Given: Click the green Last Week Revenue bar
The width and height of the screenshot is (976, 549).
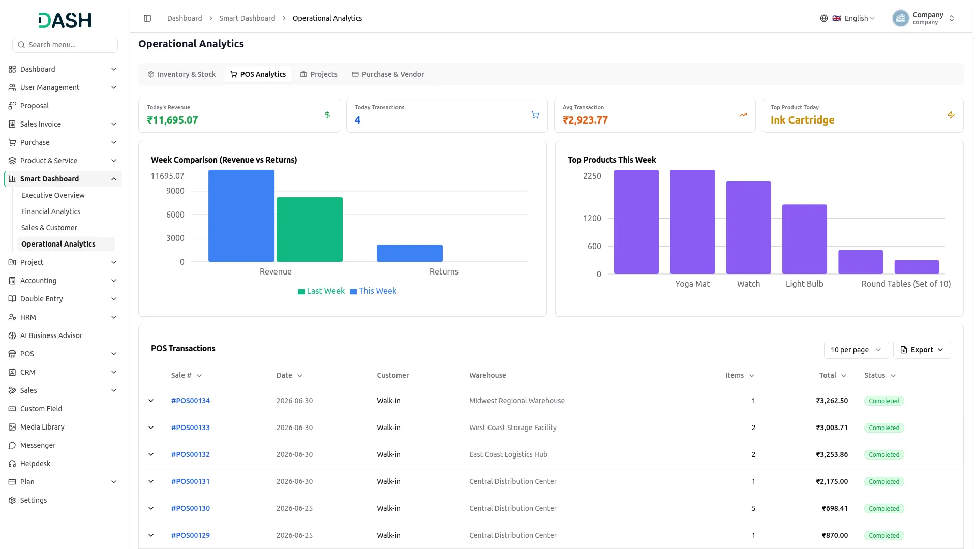Looking at the screenshot, I should click(x=310, y=229).
